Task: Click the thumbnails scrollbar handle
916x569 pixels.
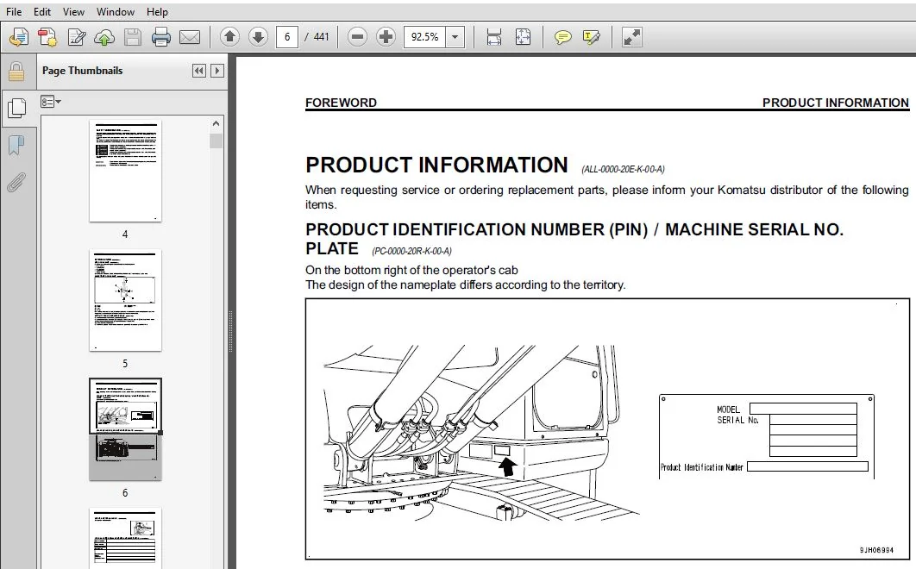Action: coord(216,141)
